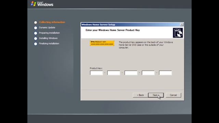Viewport: 219px width, 123px height.
Task: Click the 'Preparing installation' text
Action: click(49, 33)
